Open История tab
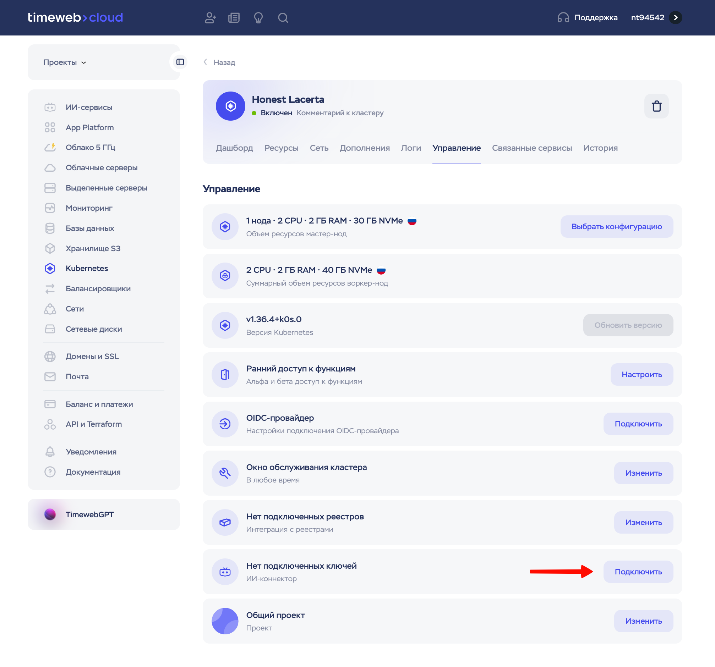The height and width of the screenshot is (667, 715). pyautogui.click(x=600, y=148)
